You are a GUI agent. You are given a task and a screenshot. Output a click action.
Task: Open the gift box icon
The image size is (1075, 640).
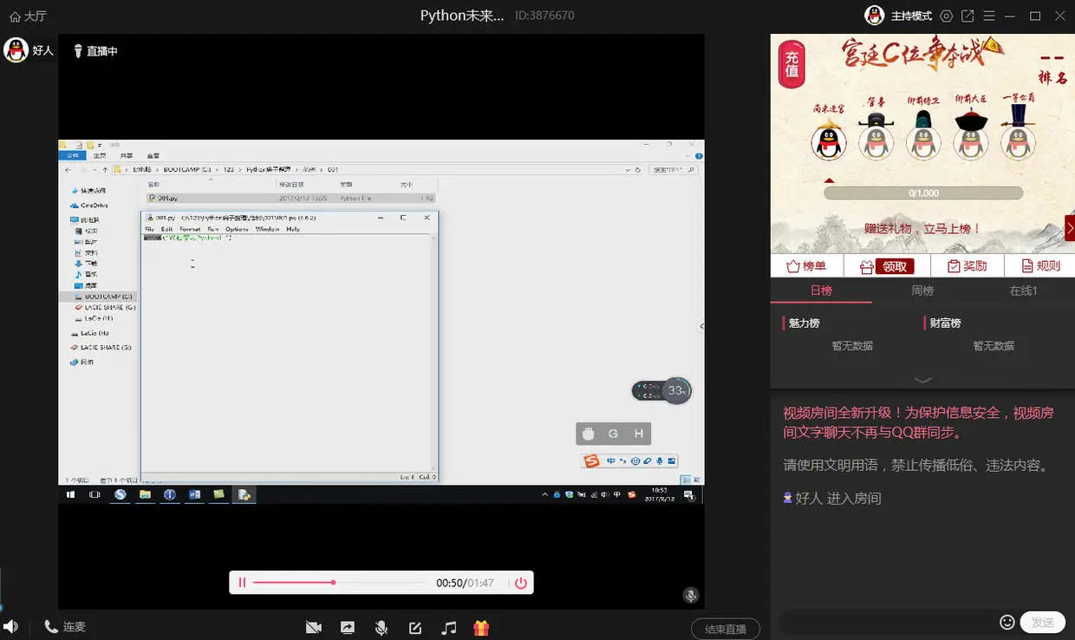(x=481, y=627)
